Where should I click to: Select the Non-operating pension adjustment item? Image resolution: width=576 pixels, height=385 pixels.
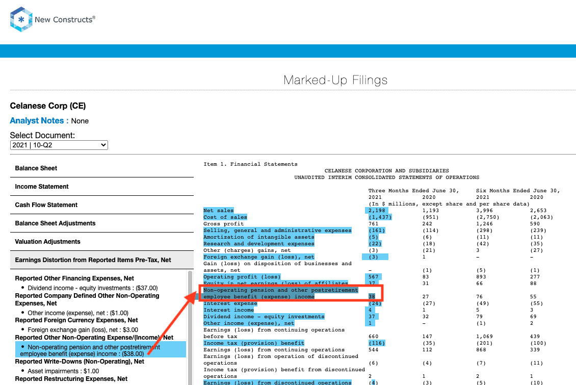click(100, 350)
